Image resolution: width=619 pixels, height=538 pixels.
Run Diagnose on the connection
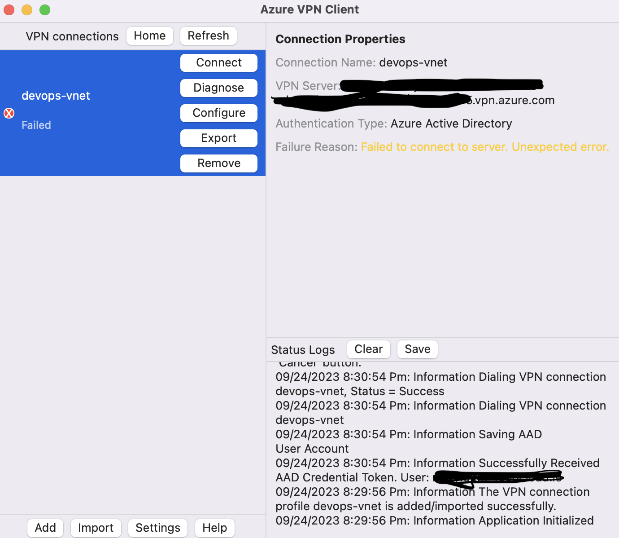coord(219,88)
